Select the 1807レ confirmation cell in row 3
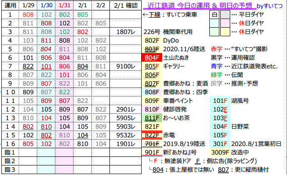Viewport: 287px width, 175px height. [x=125, y=32]
